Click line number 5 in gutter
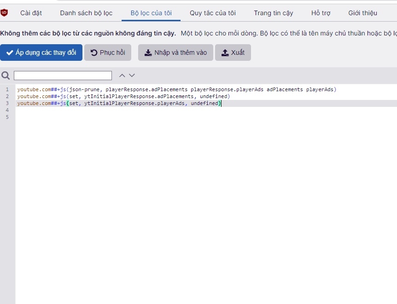Screen dimensions: 397x304 click(x=7, y=117)
